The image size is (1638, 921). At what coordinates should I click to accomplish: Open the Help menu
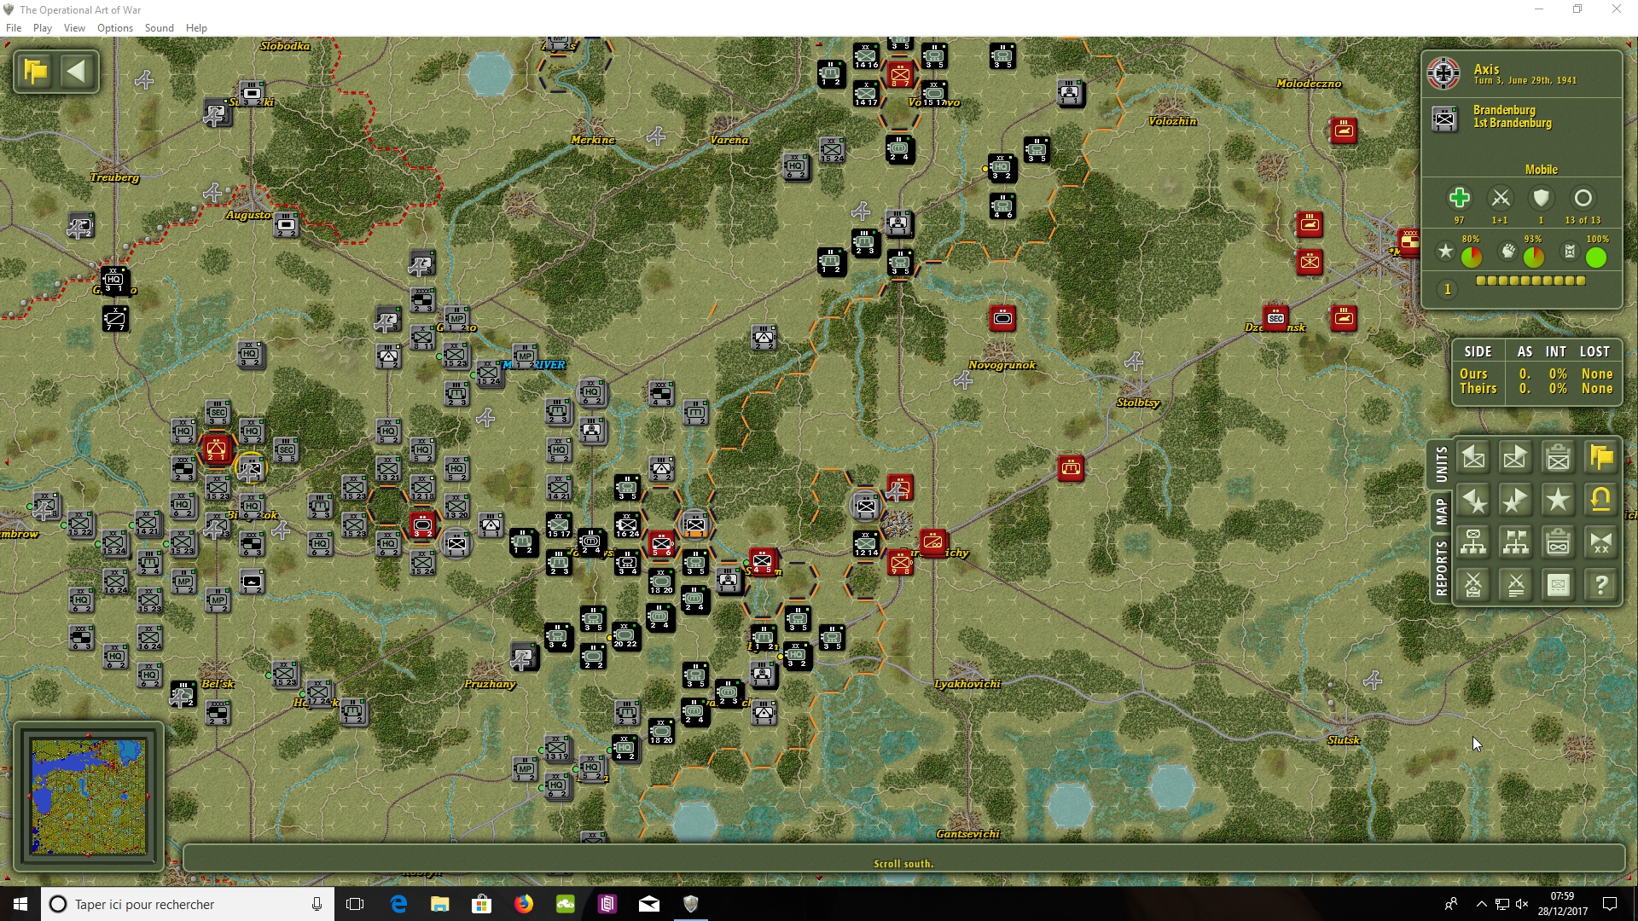(x=196, y=28)
